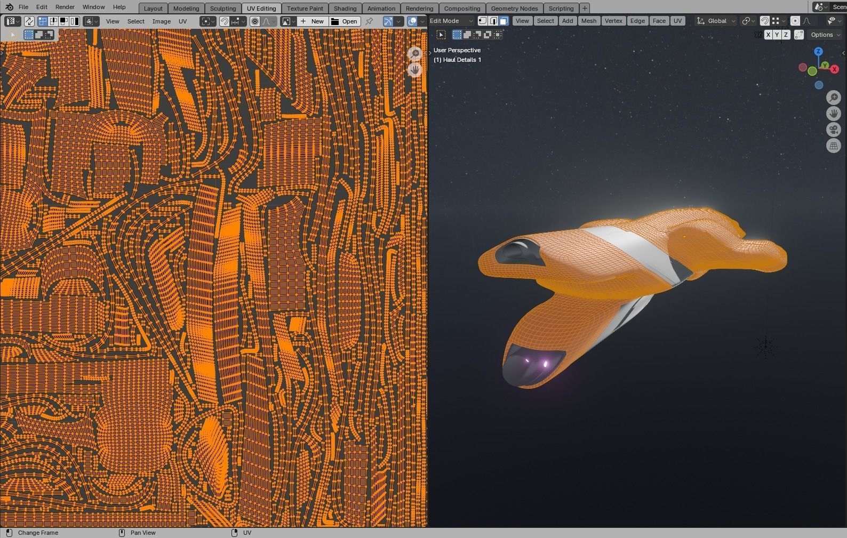The height and width of the screenshot is (538, 847).
Task: Click the viewport zoom magnifier icon
Action: [x=834, y=97]
